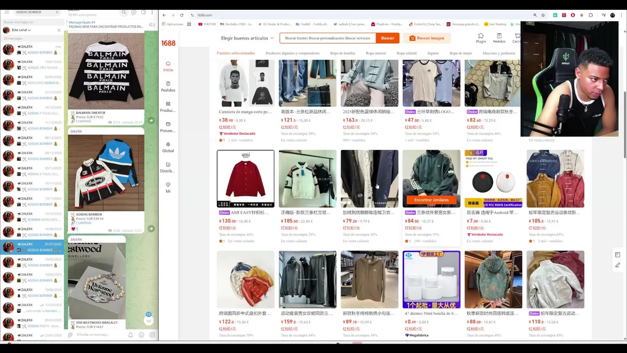The height and width of the screenshot is (353, 627).
Task: Open Telegram channel more options menu
Action: coord(152,12)
